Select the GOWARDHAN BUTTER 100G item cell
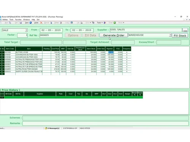Image resolution: width=190 pixels, height=142 pixels. (x=29, y=55)
